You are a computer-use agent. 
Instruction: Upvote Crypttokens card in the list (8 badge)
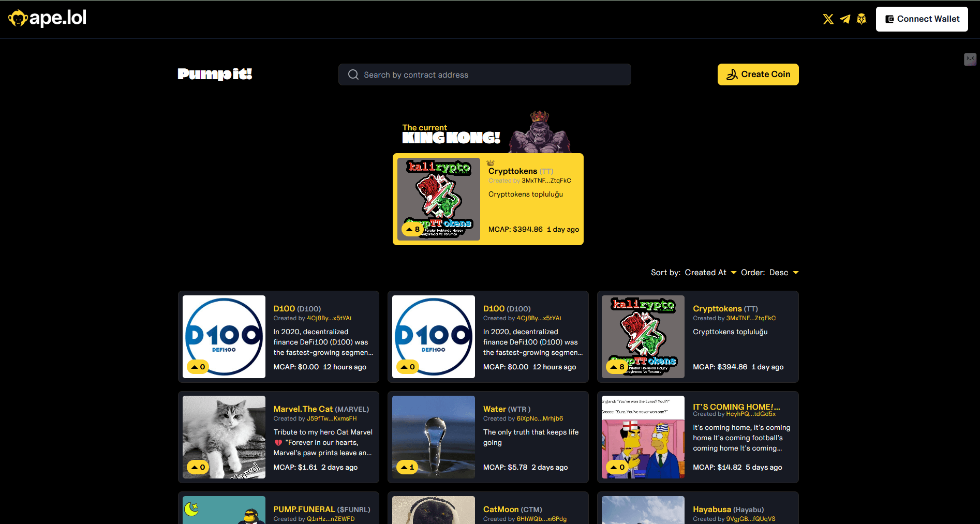click(x=617, y=367)
